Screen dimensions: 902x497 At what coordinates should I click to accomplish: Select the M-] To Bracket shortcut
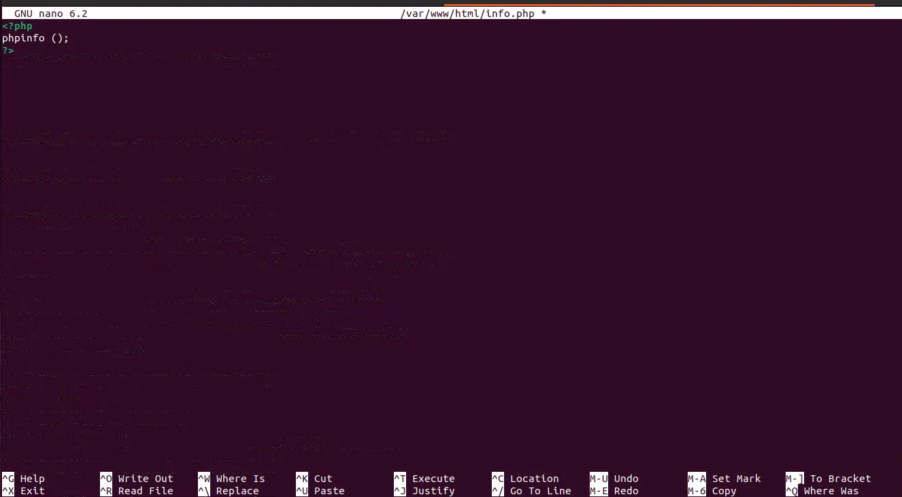click(x=829, y=479)
